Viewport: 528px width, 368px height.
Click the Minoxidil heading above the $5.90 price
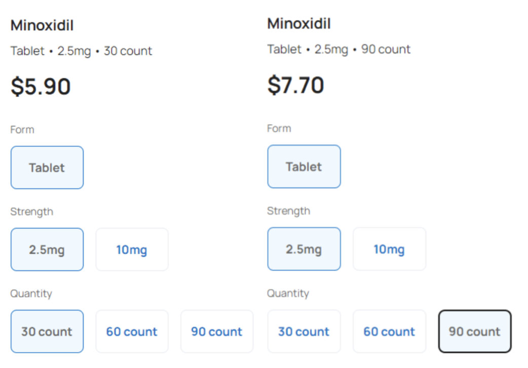[x=42, y=25]
